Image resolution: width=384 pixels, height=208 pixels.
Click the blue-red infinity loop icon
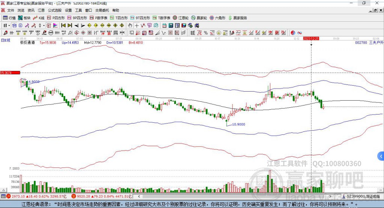click(300, 33)
